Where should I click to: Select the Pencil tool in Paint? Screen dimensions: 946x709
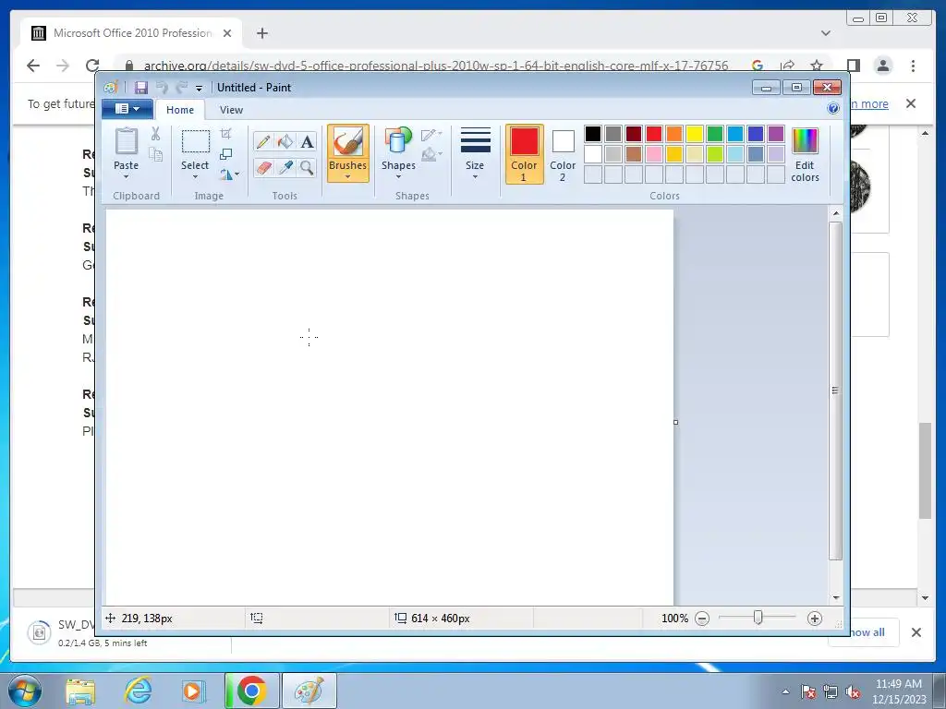pyautogui.click(x=263, y=141)
